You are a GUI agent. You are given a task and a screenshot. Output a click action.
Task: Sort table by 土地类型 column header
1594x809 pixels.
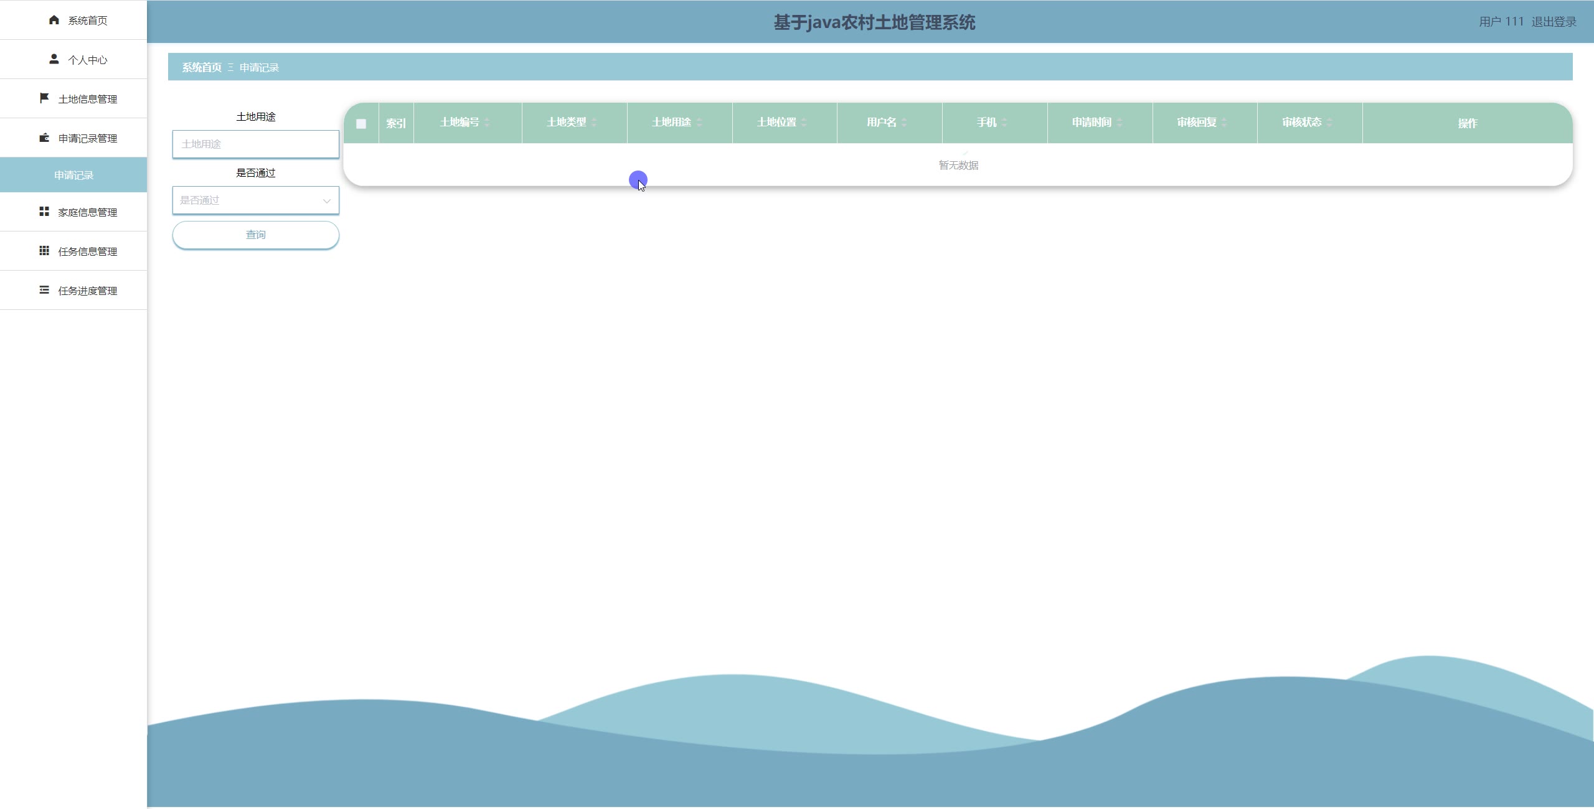point(566,123)
